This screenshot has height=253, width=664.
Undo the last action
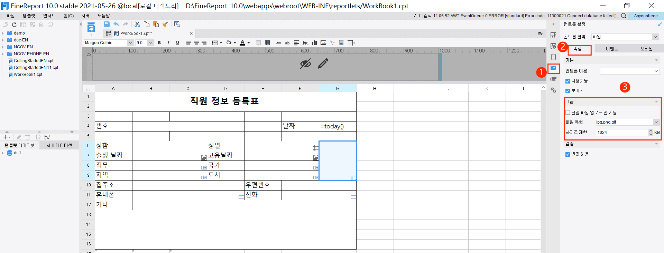pos(116,24)
